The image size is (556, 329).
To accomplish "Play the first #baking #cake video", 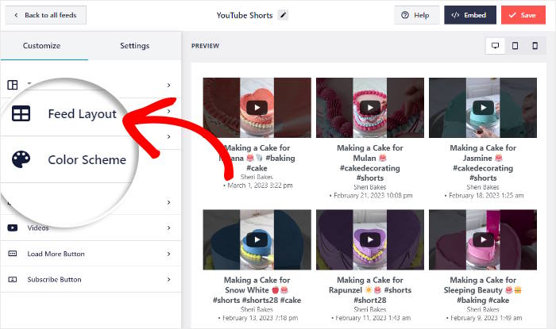I will [257, 108].
